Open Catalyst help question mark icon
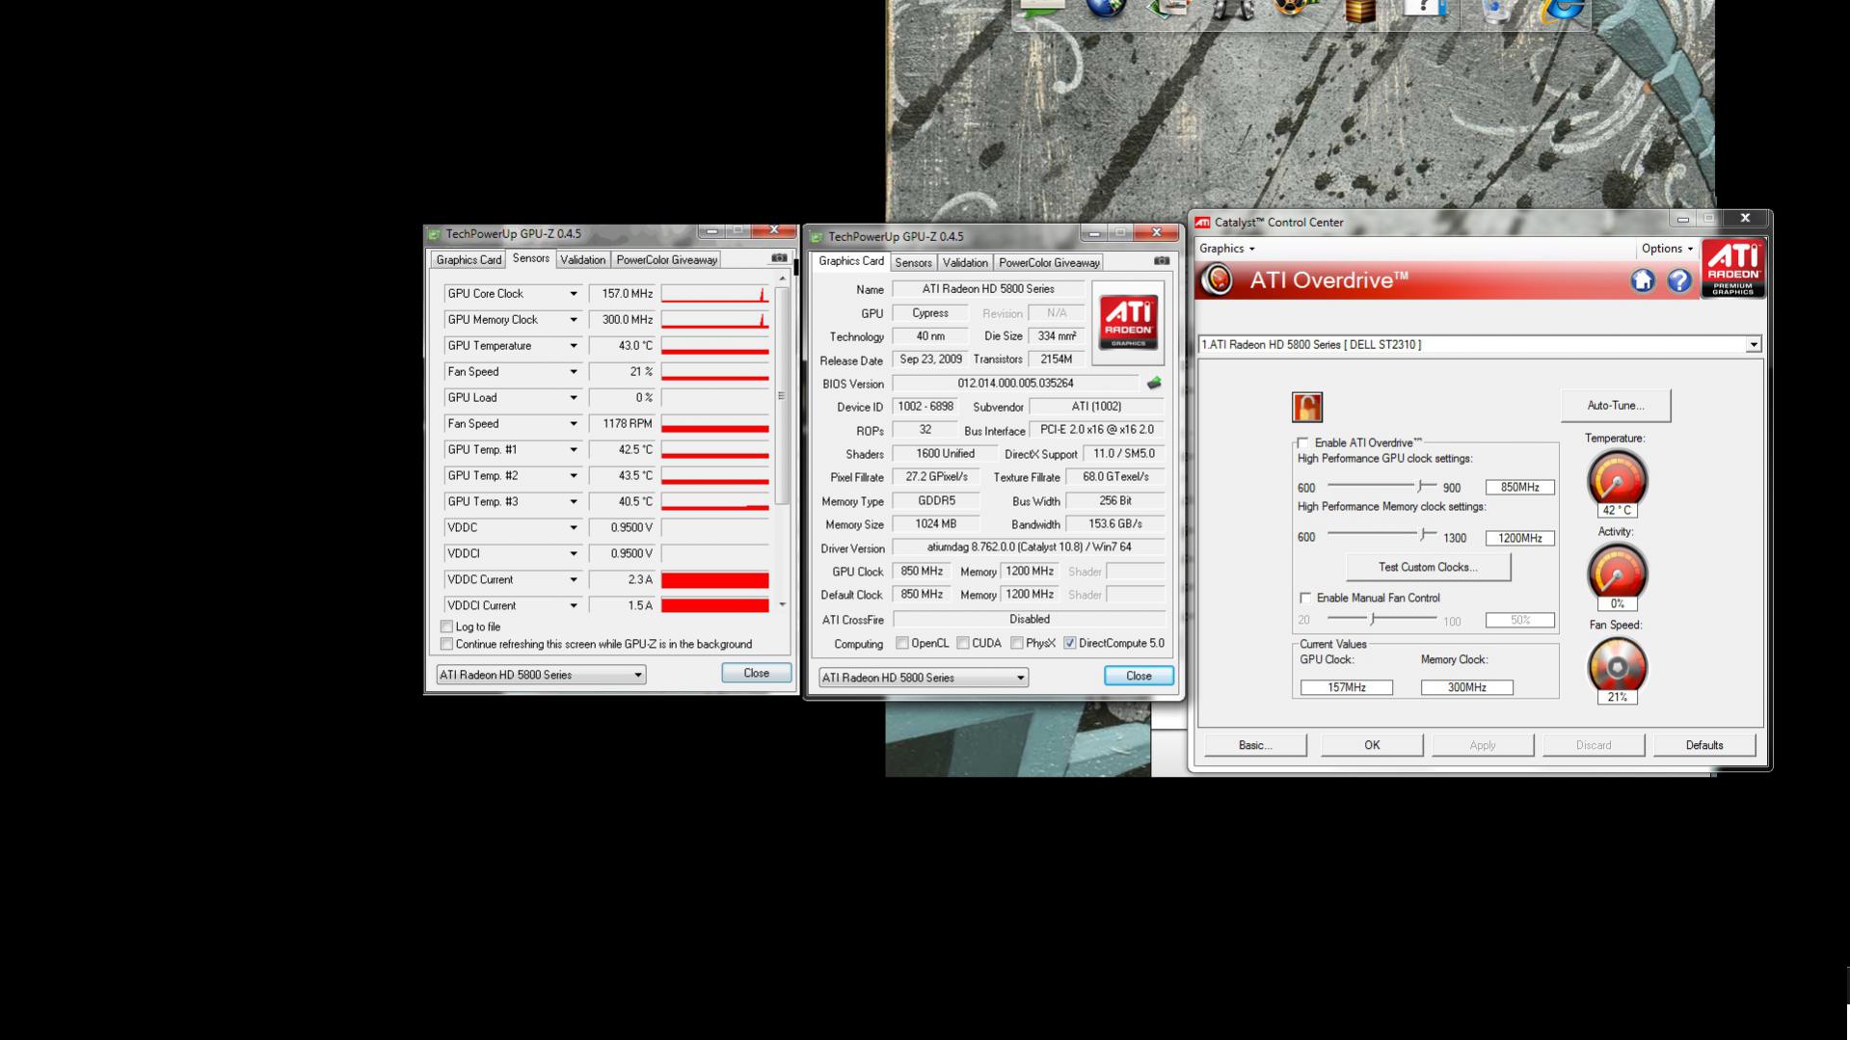The image size is (1850, 1040). tap(1679, 280)
